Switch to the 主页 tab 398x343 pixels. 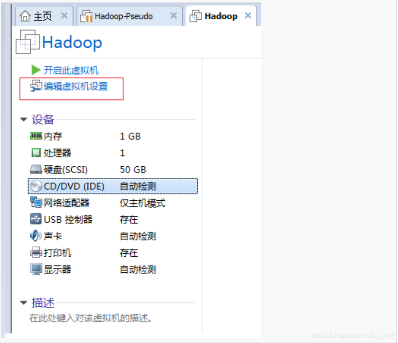point(44,16)
